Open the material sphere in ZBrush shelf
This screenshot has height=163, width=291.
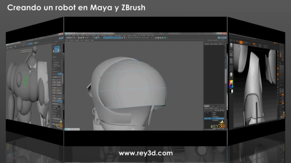click(231, 75)
